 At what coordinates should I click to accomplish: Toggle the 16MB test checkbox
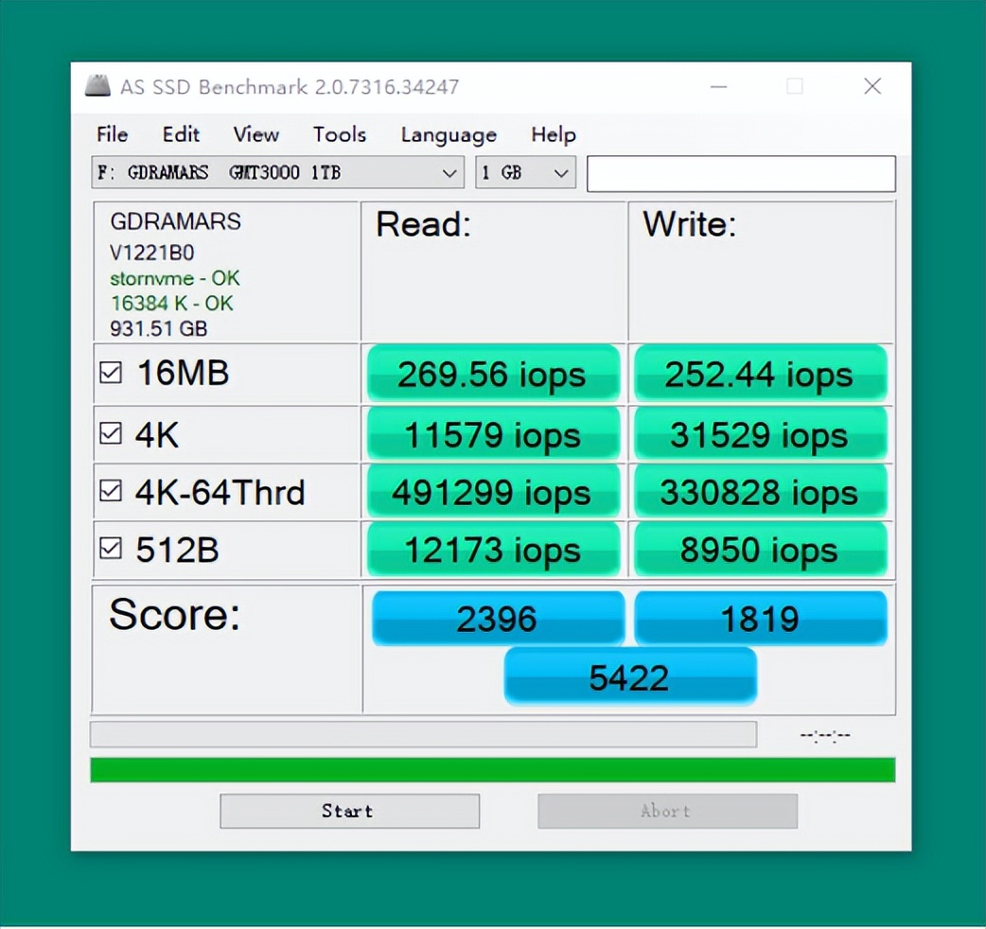click(111, 372)
